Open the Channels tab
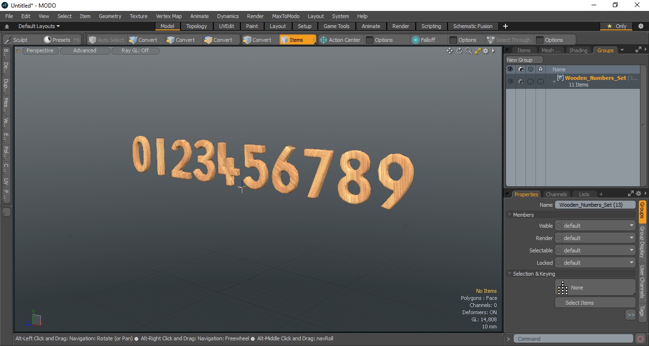This screenshot has width=649, height=346. pyautogui.click(x=556, y=194)
